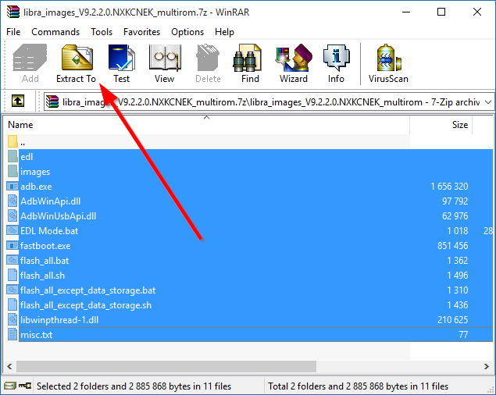Screen dimensions: 496x395
Task: Click the horizontal scrollbar right arrow
Action: coord(486,367)
